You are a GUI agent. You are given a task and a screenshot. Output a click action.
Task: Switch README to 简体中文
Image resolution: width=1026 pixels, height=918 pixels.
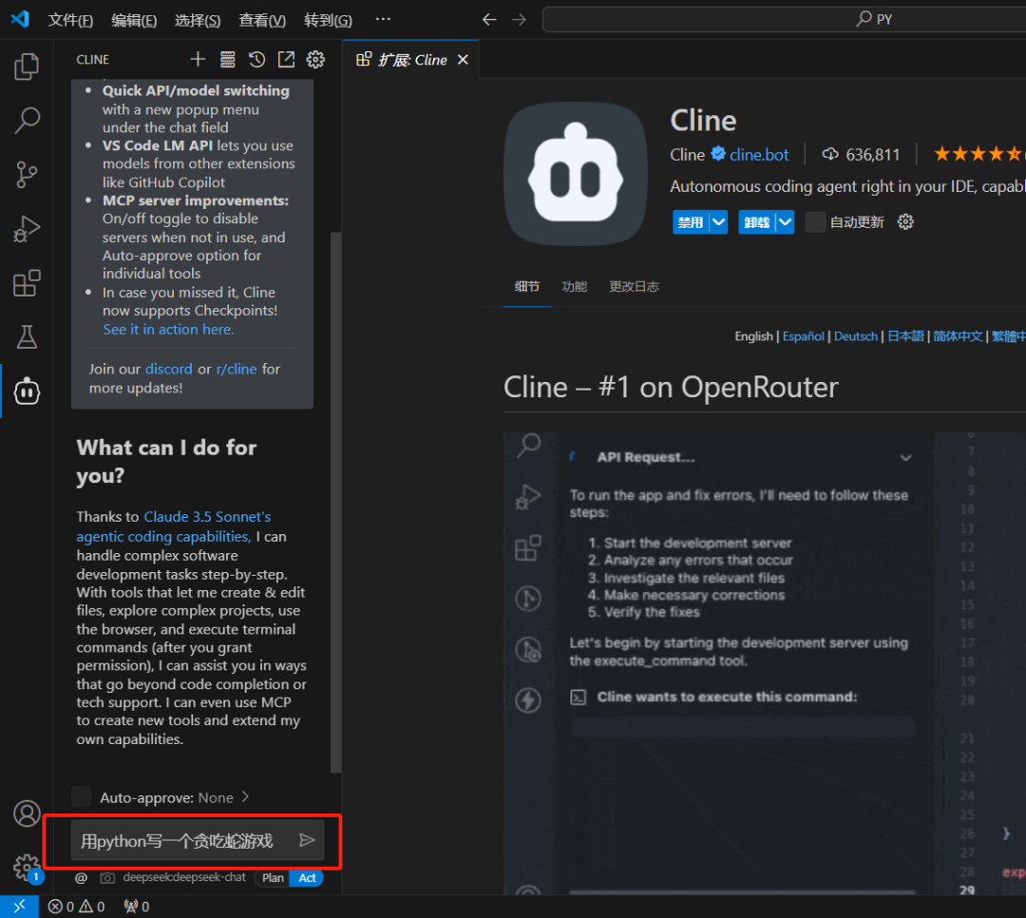(x=958, y=336)
